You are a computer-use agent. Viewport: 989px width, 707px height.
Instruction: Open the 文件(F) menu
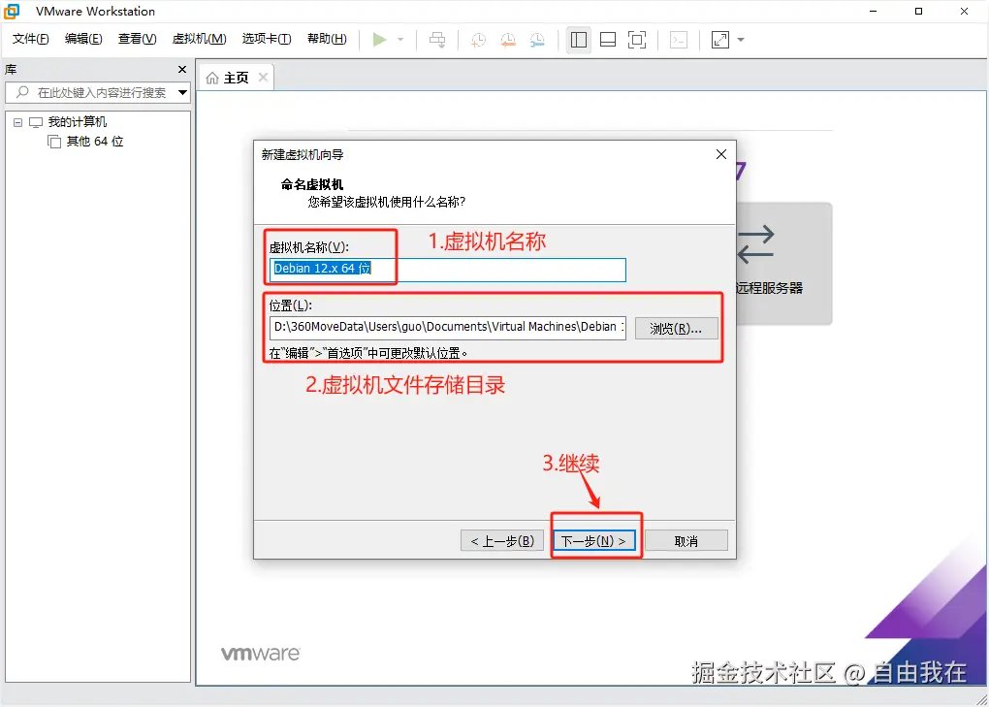click(x=30, y=39)
